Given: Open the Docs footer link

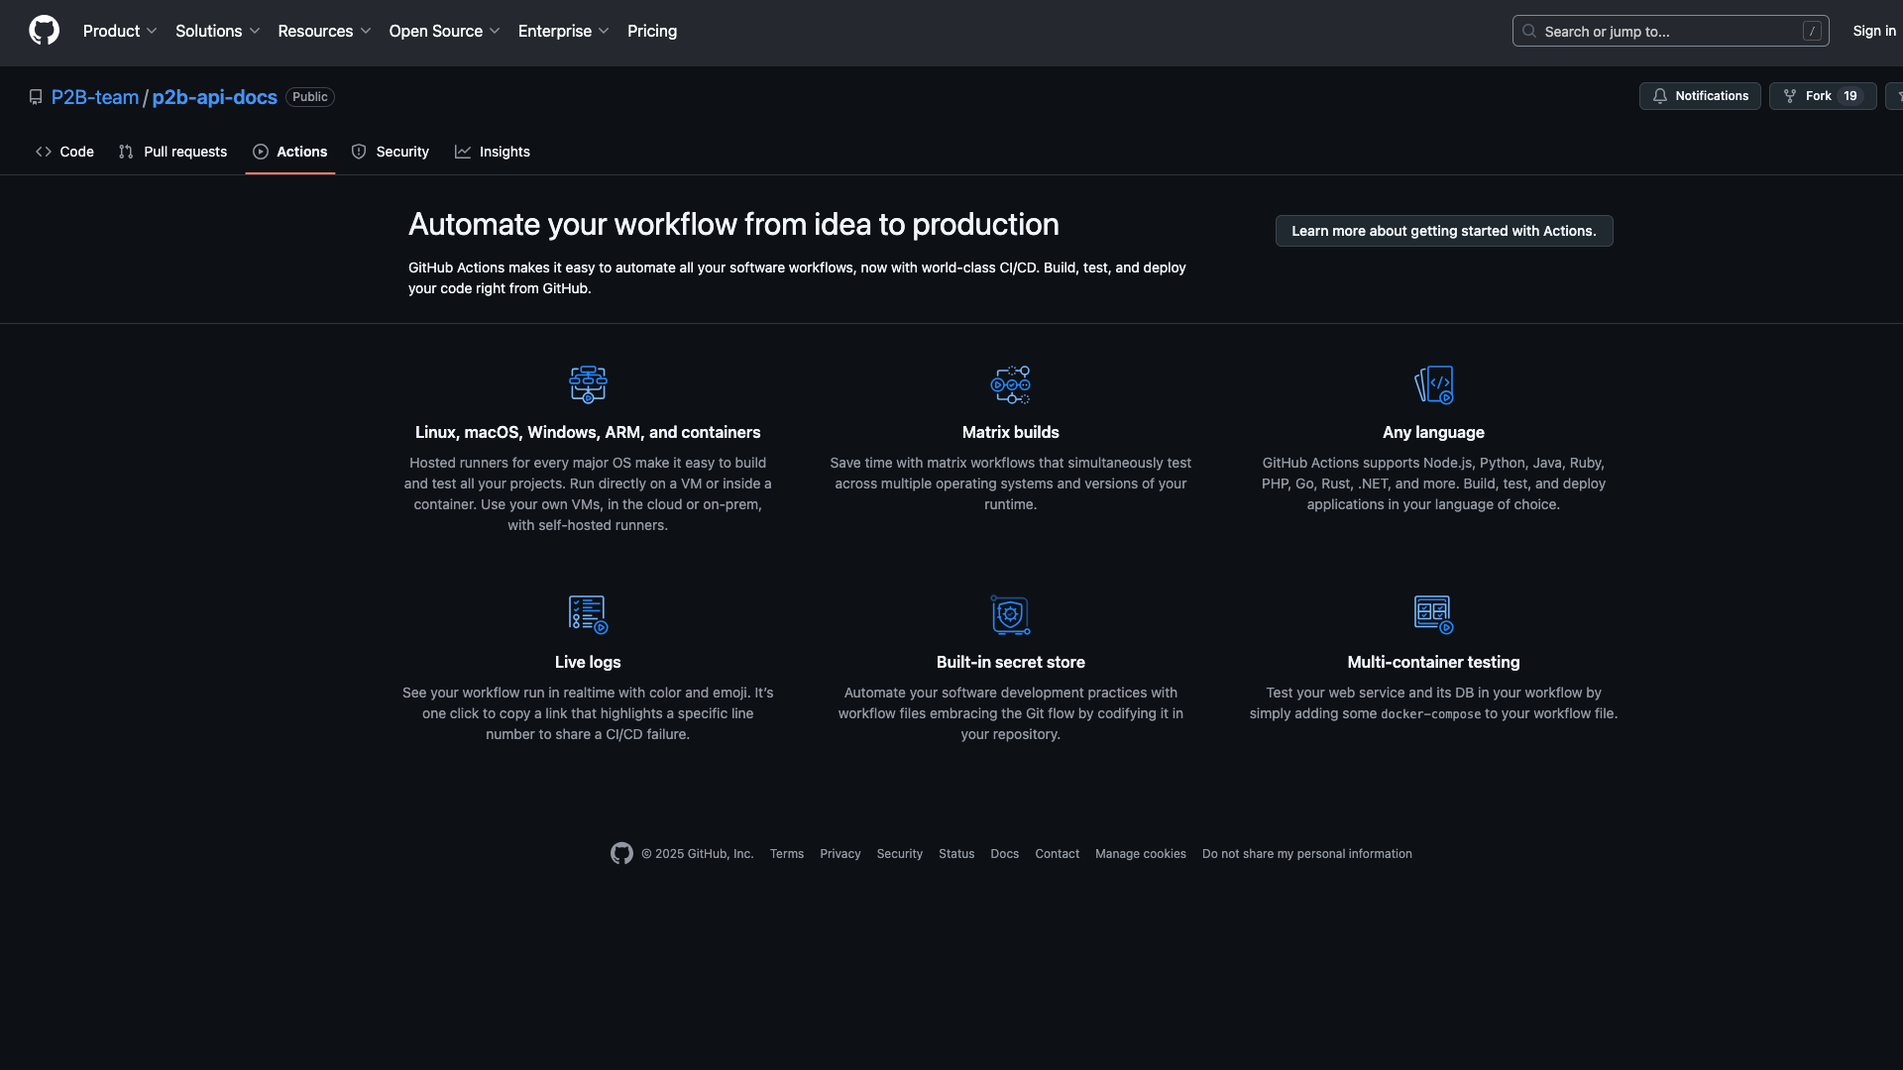Looking at the screenshot, I should tap(1005, 854).
